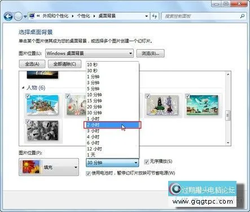Uncheck the grayscale wallpaper checkbox
Image resolution: width=250 pixels, height=212 pixels.
28,122
